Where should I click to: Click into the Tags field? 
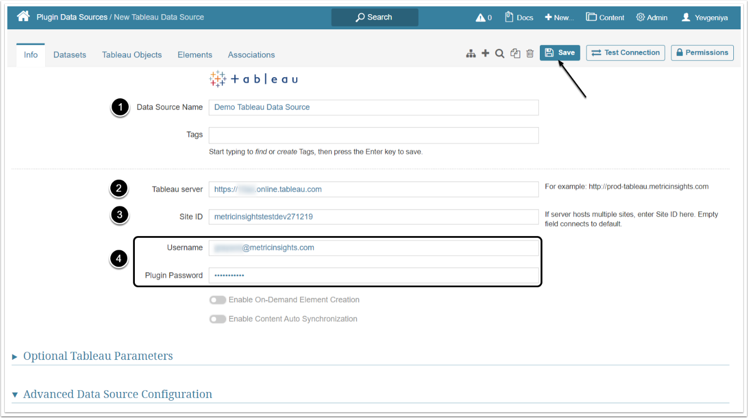pos(373,135)
